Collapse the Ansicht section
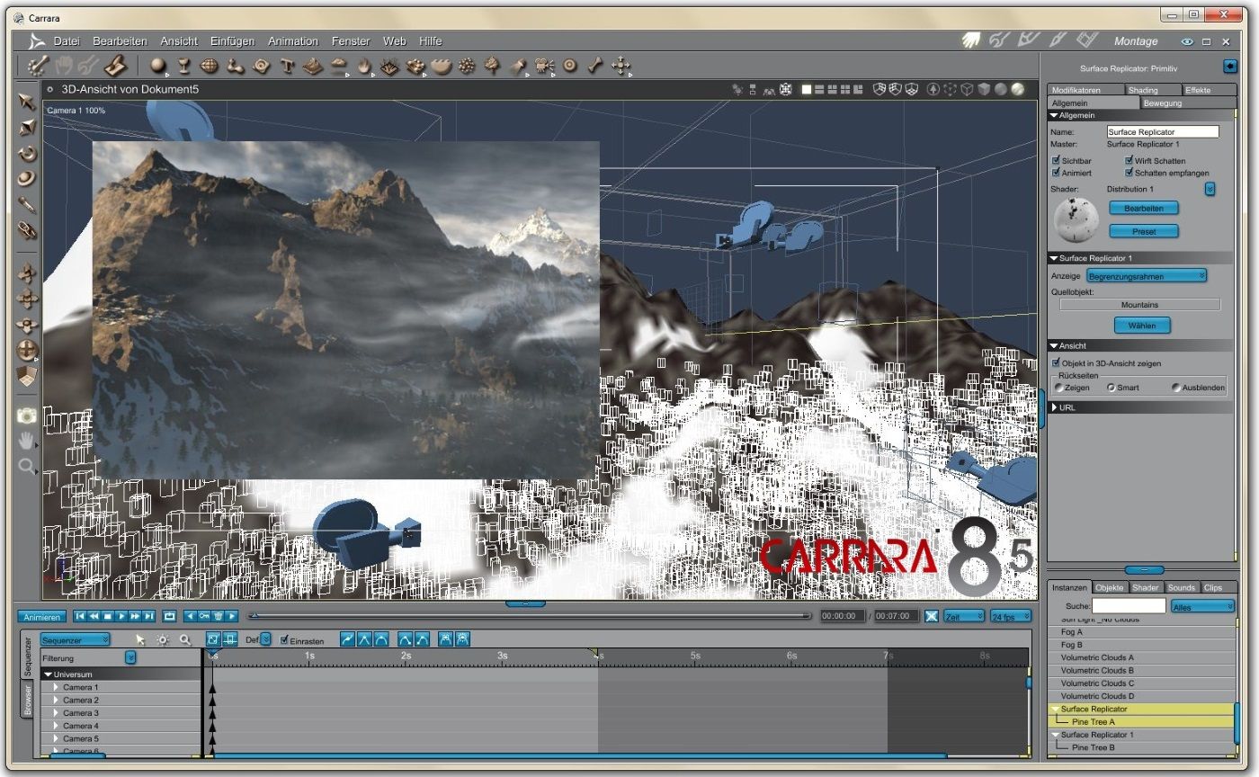Image resolution: width=1259 pixels, height=777 pixels. (1054, 345)
